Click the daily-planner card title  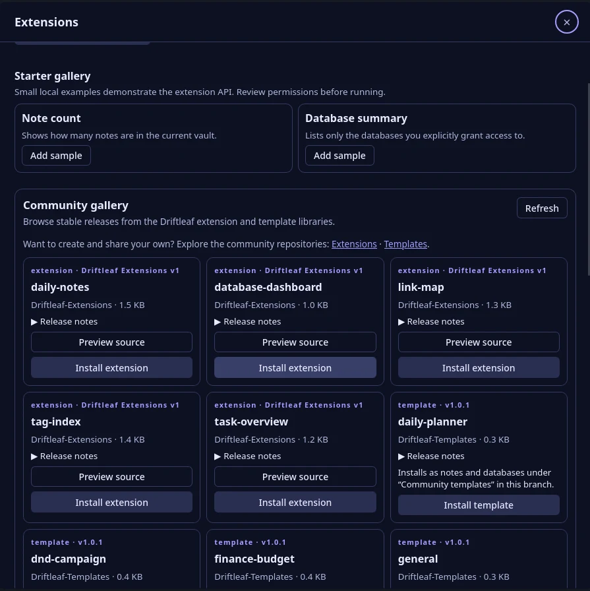pyautogui.click(x=432, y=421)
